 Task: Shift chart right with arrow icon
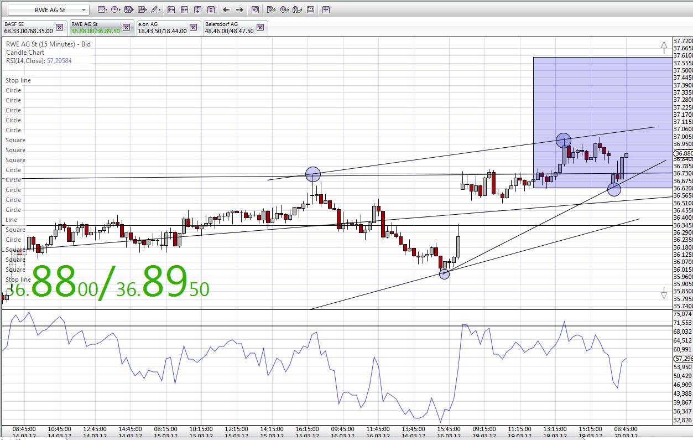tap(239, 9)
